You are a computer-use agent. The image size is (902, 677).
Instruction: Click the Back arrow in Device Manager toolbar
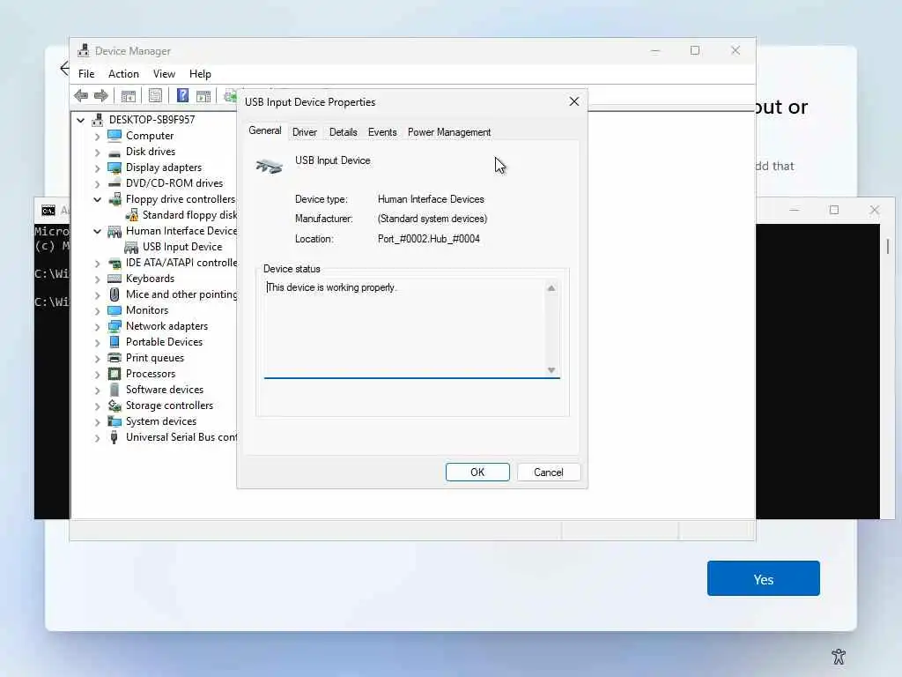pyautogui.click(x=81, y=95)
